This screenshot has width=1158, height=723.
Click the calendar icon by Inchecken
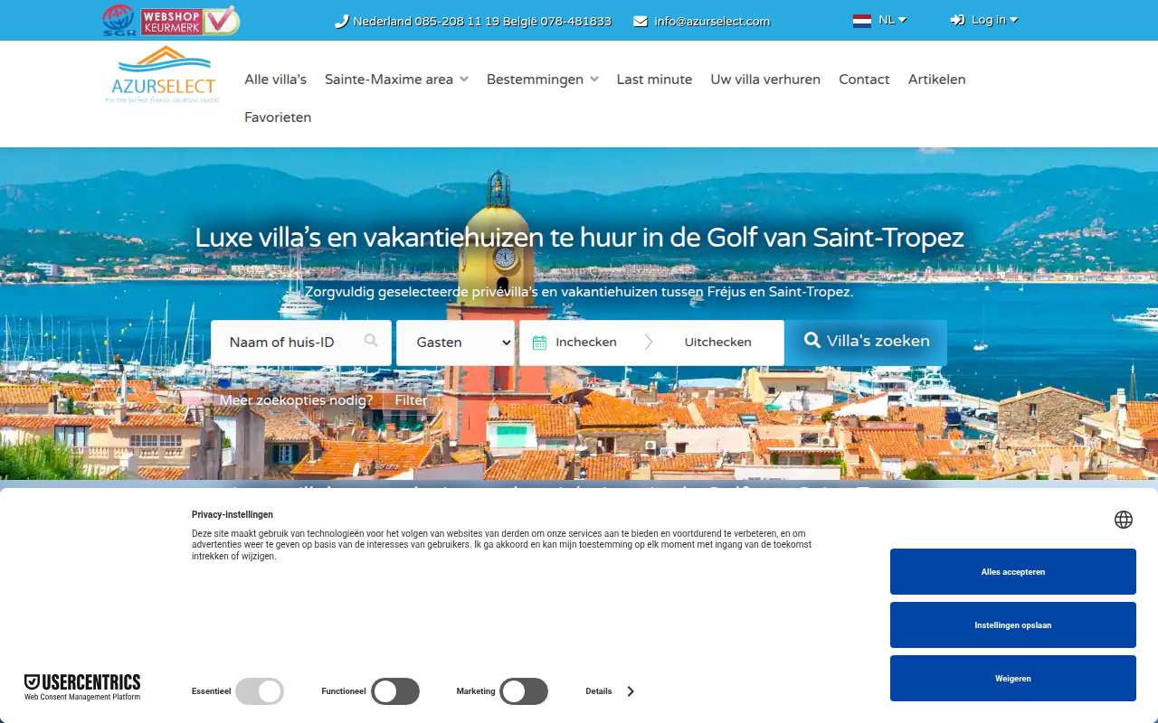[x=539, y=343]
